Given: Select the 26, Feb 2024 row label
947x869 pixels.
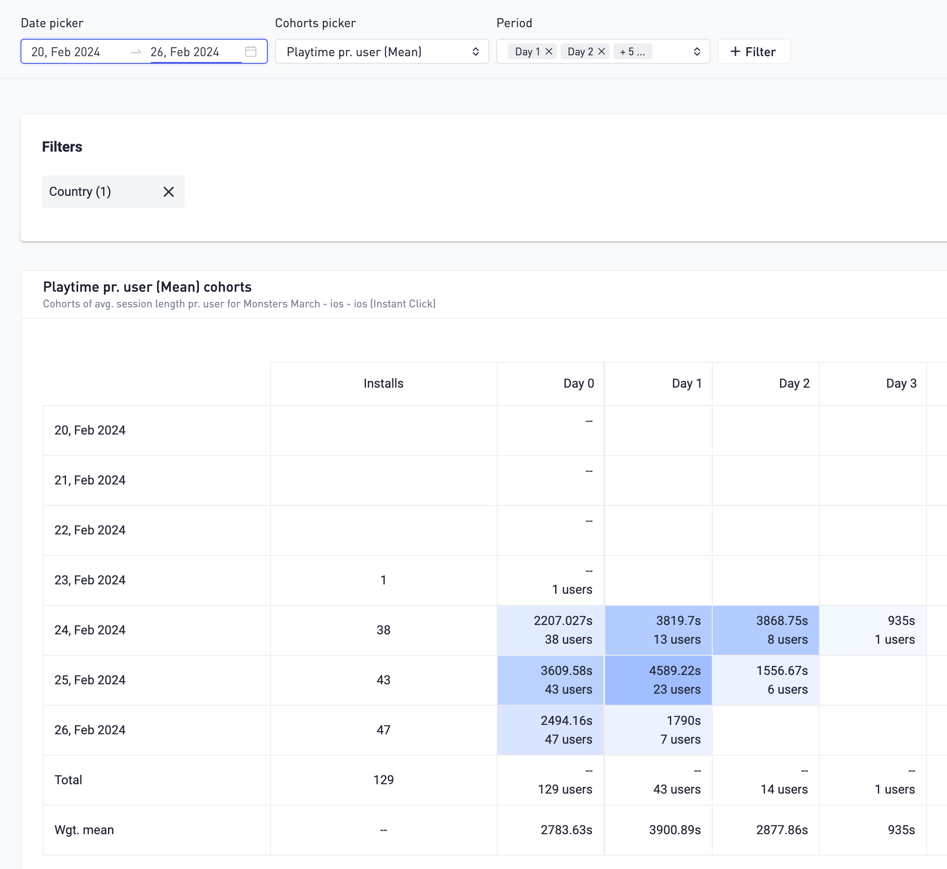Looking at the screenshot, I should [x=90, y=730].
